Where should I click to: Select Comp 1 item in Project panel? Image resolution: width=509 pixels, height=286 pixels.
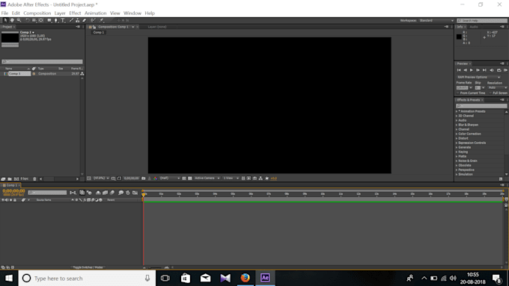click(x=15, y=74)
